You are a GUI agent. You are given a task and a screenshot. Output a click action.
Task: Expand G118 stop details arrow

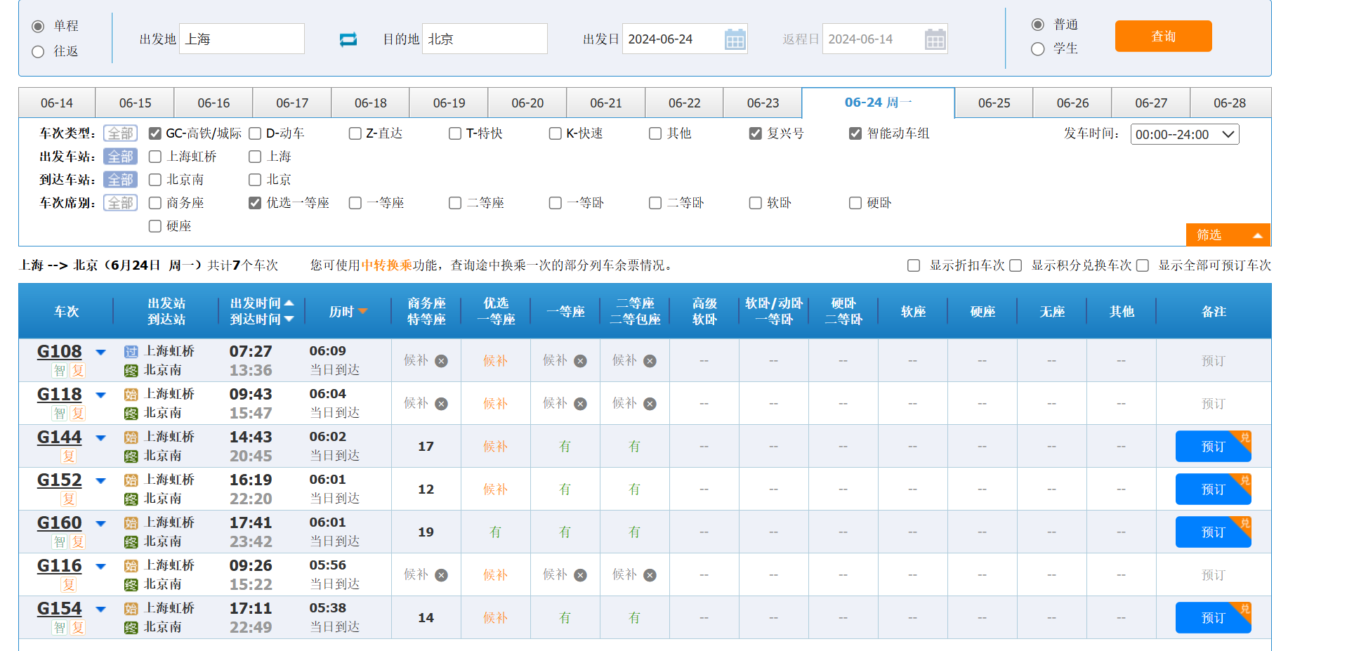click(x=100, y=395)
